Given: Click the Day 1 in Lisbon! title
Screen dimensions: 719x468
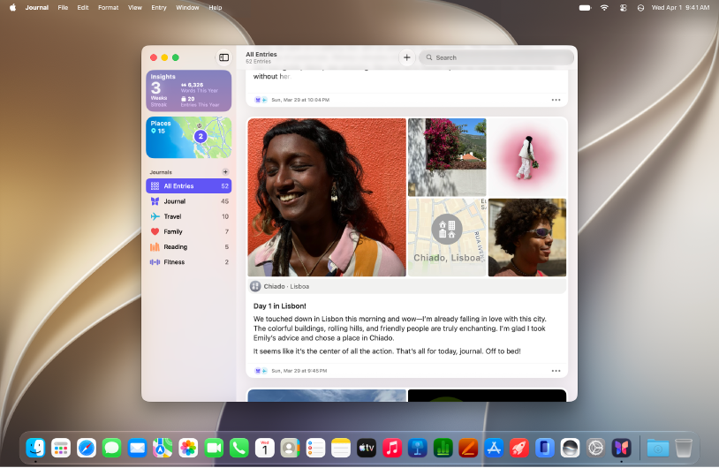Looking at the screenshot, I should pyautogui.click(x=280, y=306).
